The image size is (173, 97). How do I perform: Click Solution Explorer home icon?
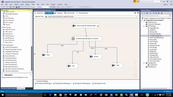pyautogui.click(x=147, y=13)
